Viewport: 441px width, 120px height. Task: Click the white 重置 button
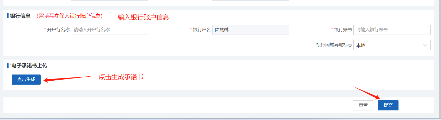tap(363, 105)
